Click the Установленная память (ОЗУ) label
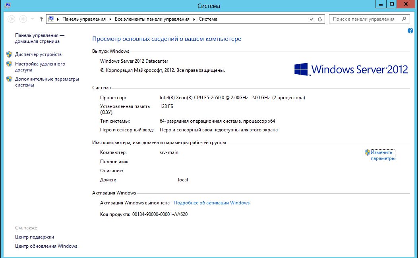418x258 pixels. tap(125, 110)
